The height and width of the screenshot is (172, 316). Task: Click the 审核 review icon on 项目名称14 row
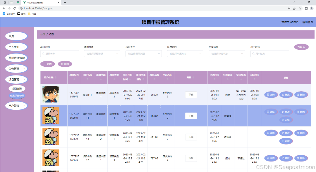click(286, 120)
